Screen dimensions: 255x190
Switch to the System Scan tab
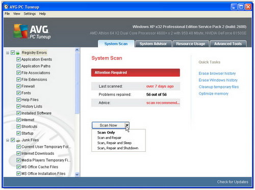(x=116, y=44)
